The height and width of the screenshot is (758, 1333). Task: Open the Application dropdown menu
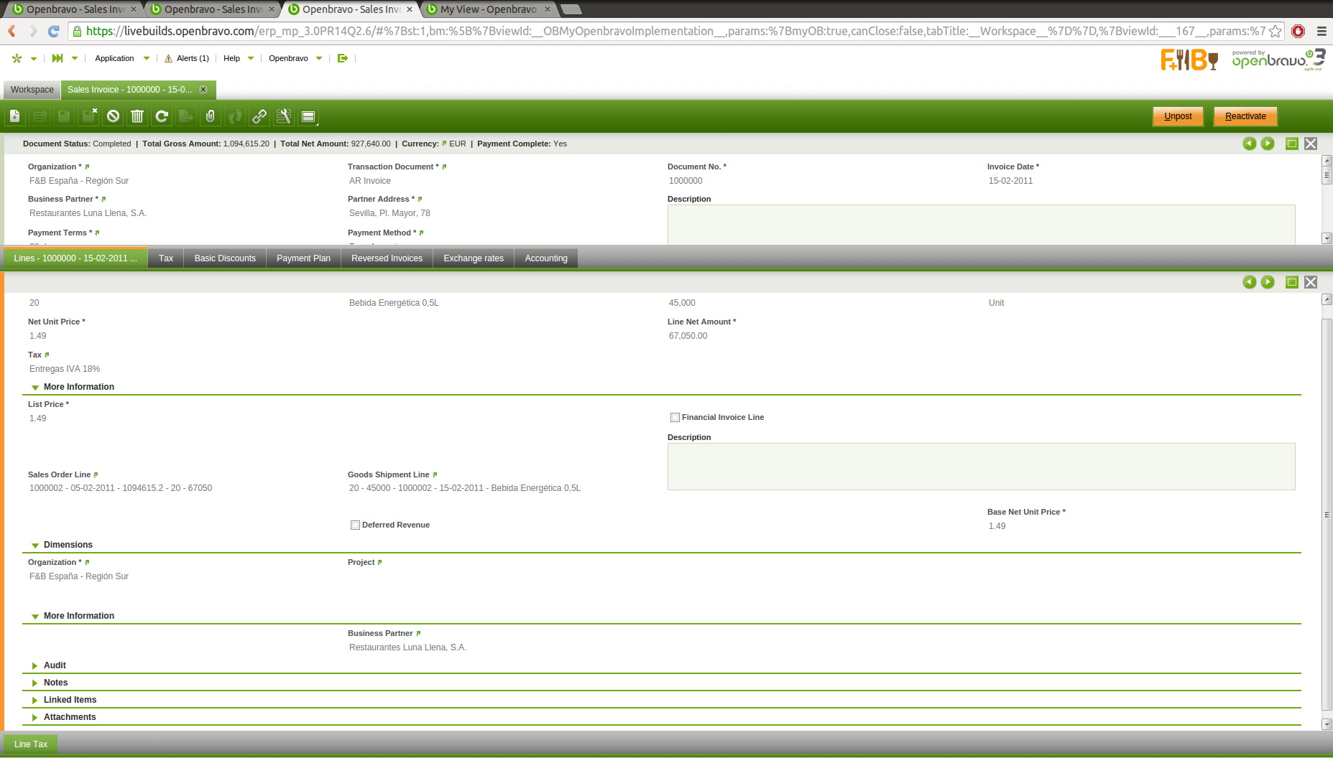122,58
